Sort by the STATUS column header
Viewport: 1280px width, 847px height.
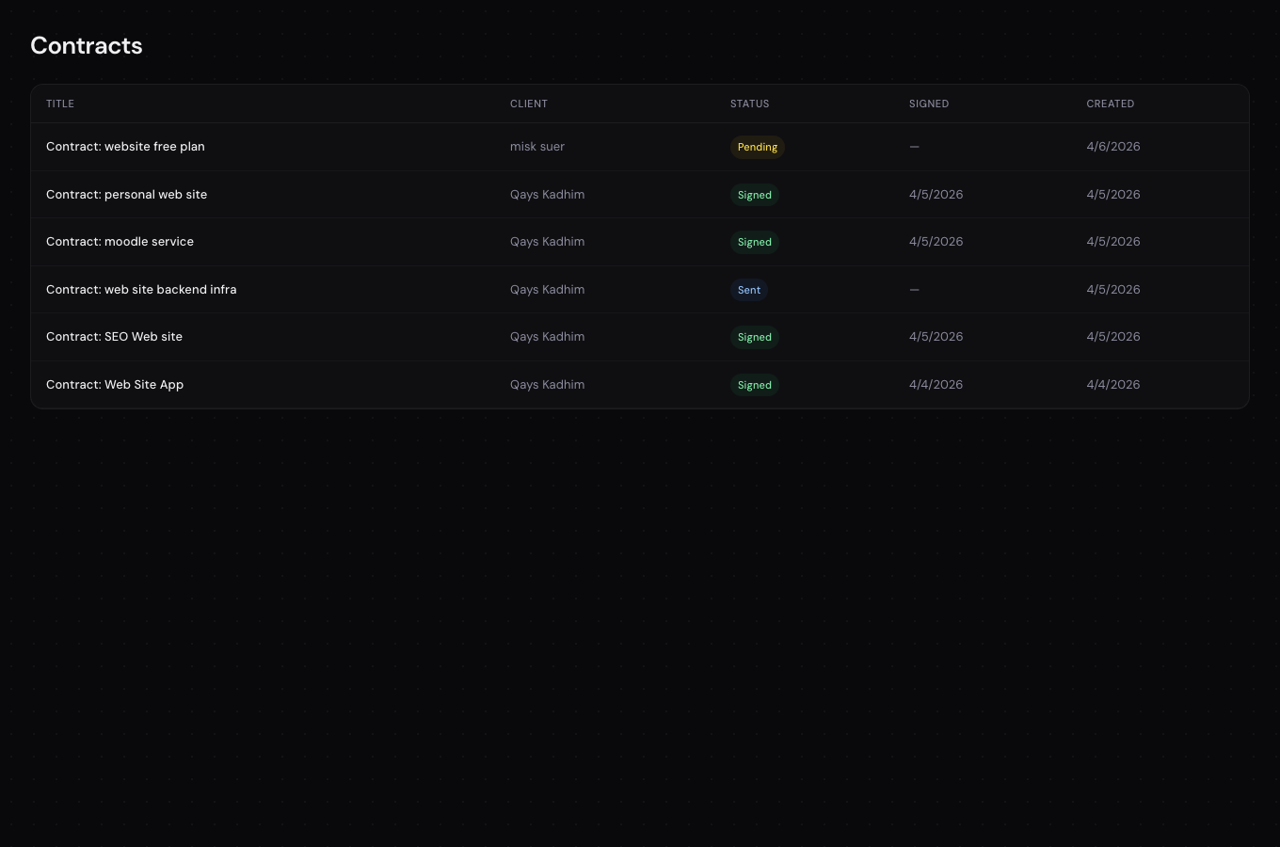tap(749, 104)
